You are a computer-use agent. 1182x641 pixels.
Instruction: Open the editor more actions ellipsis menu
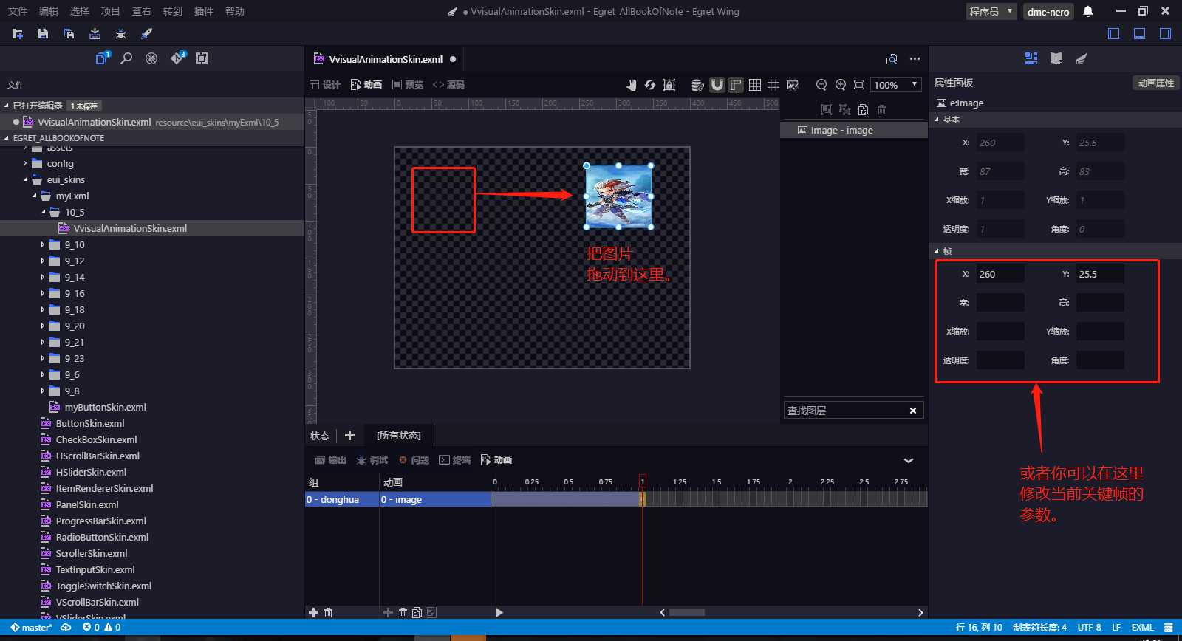915,59
